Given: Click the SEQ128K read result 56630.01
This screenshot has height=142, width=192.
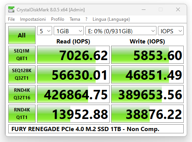Looking at the screenshot, I should 73,74.
